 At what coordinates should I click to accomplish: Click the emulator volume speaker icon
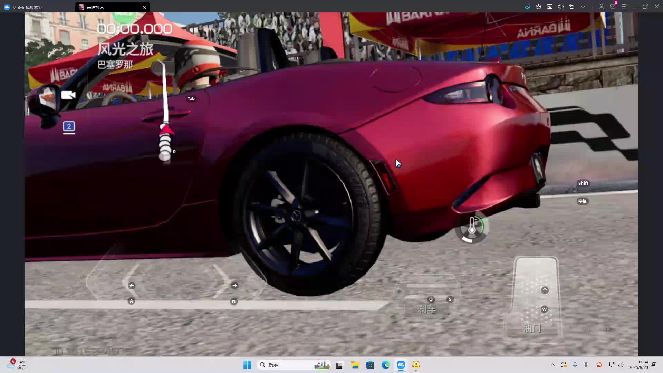pos(561,7)
